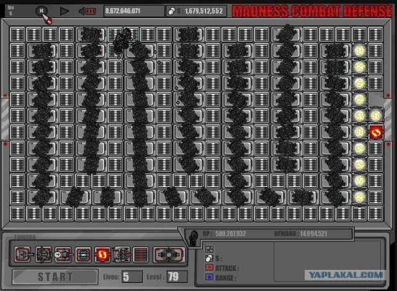Click the Lives counter field
The width and height of the screenshot is (397, 291).
[132, 277]
